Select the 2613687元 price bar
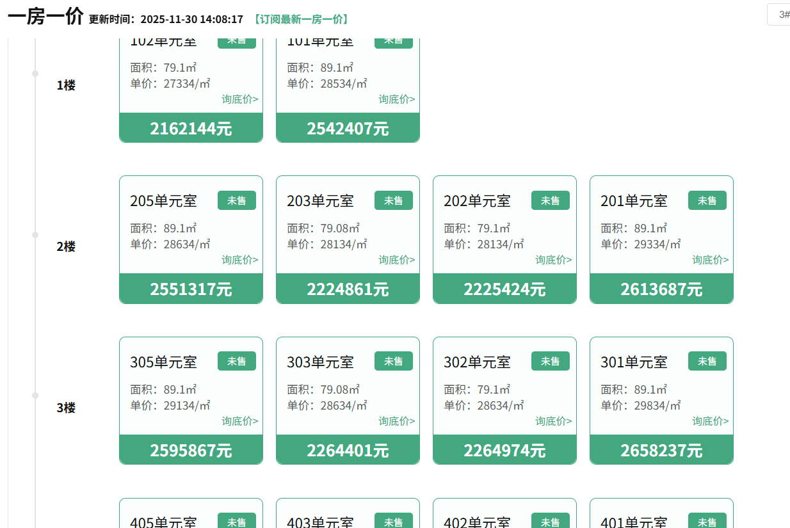The image size is (790, 528). [661, 289]
